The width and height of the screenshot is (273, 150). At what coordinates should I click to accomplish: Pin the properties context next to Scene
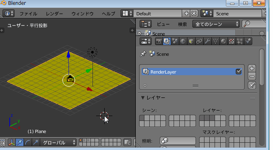pos(143,54)
